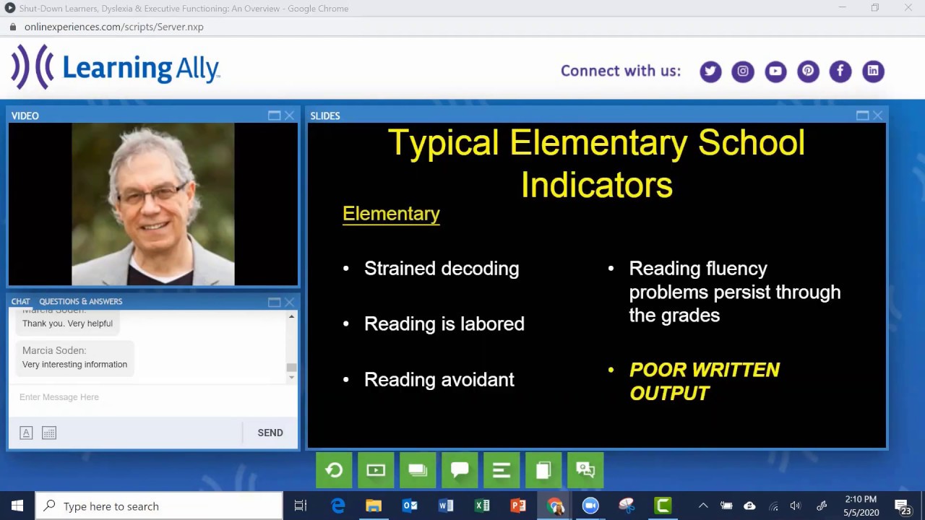Open Excel from taskbar
The image size is (925, 520).
pos(482,506)
